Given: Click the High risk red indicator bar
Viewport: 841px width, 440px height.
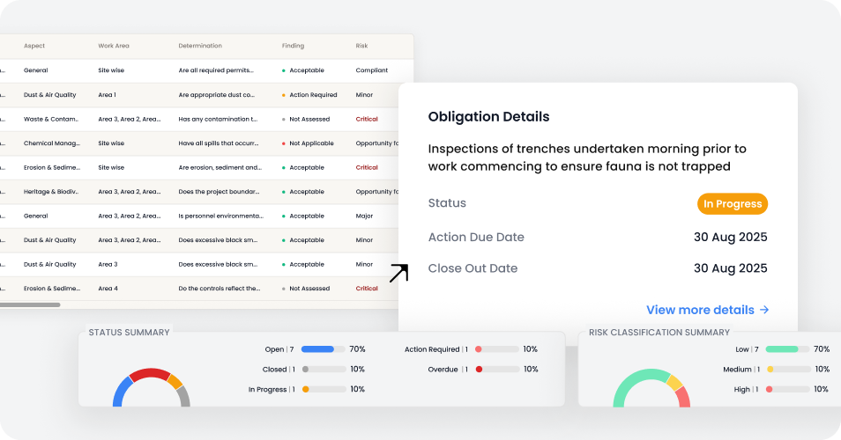Looking at the screenshot, I should coord(788,389).
